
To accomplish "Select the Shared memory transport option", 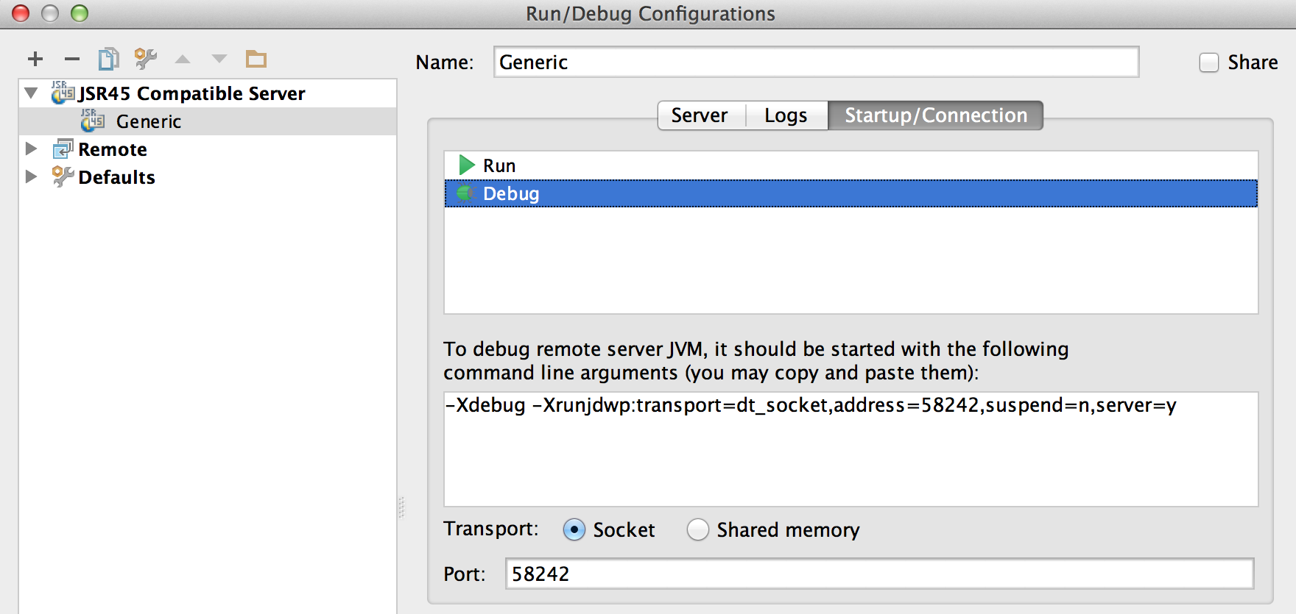I will coord(698,529).
